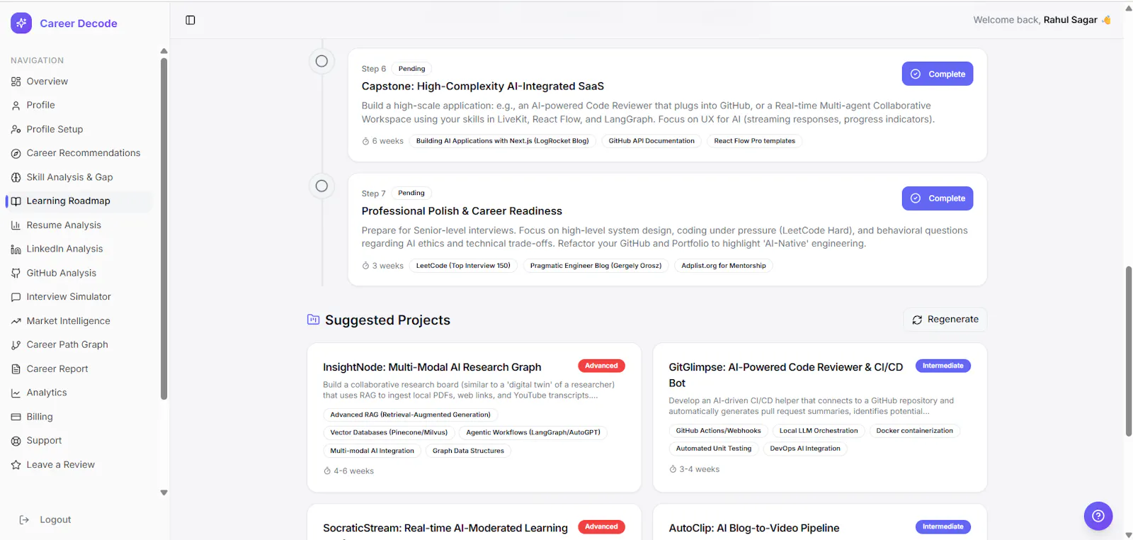Open Building AI Applications with Next.js resource
The image size is (1133, 540).
pos(502,141)
